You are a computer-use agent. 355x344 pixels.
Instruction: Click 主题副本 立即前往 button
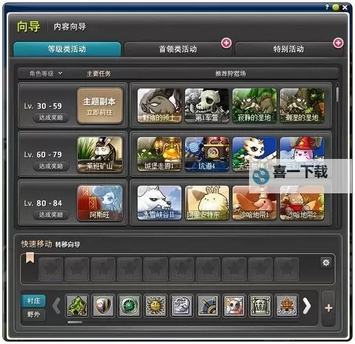[100, 106]
